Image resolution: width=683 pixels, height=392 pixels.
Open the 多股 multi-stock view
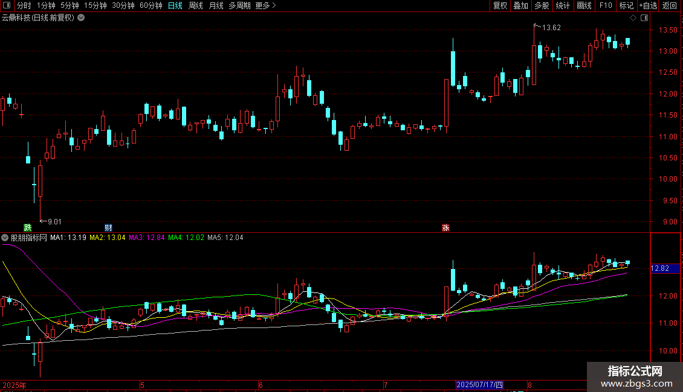point(542,5)
